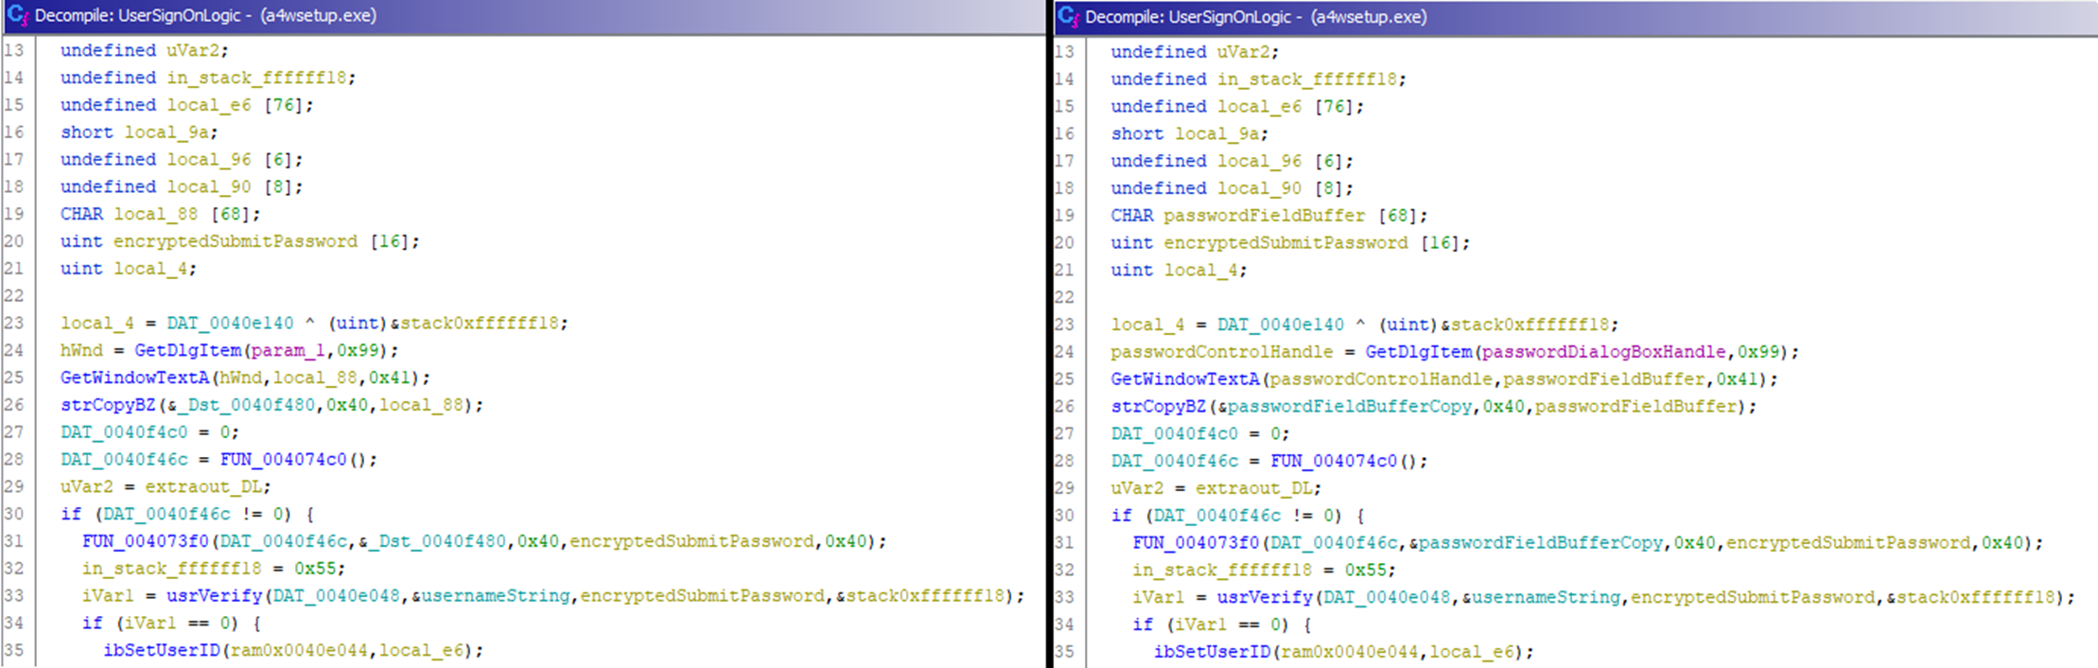This screenshot has height=668, width=2098.
Task: Click the Decompile icon in right panel title
Action: coord(1068,16)
